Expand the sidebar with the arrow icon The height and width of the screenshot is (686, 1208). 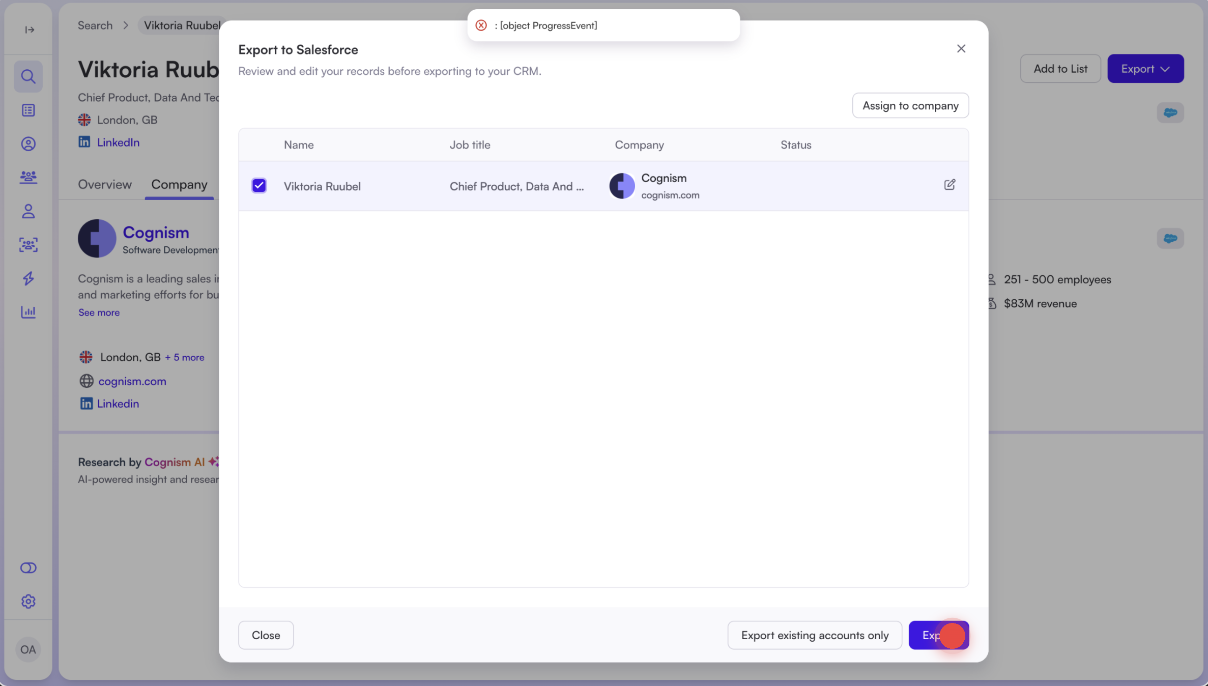30,30
